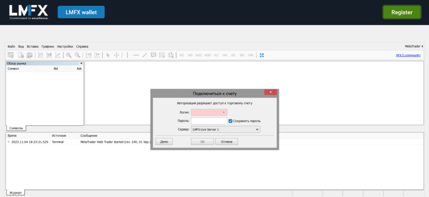The image size is (429, 197).
Task: Click the Пароль input field
Action: point(209,121)
